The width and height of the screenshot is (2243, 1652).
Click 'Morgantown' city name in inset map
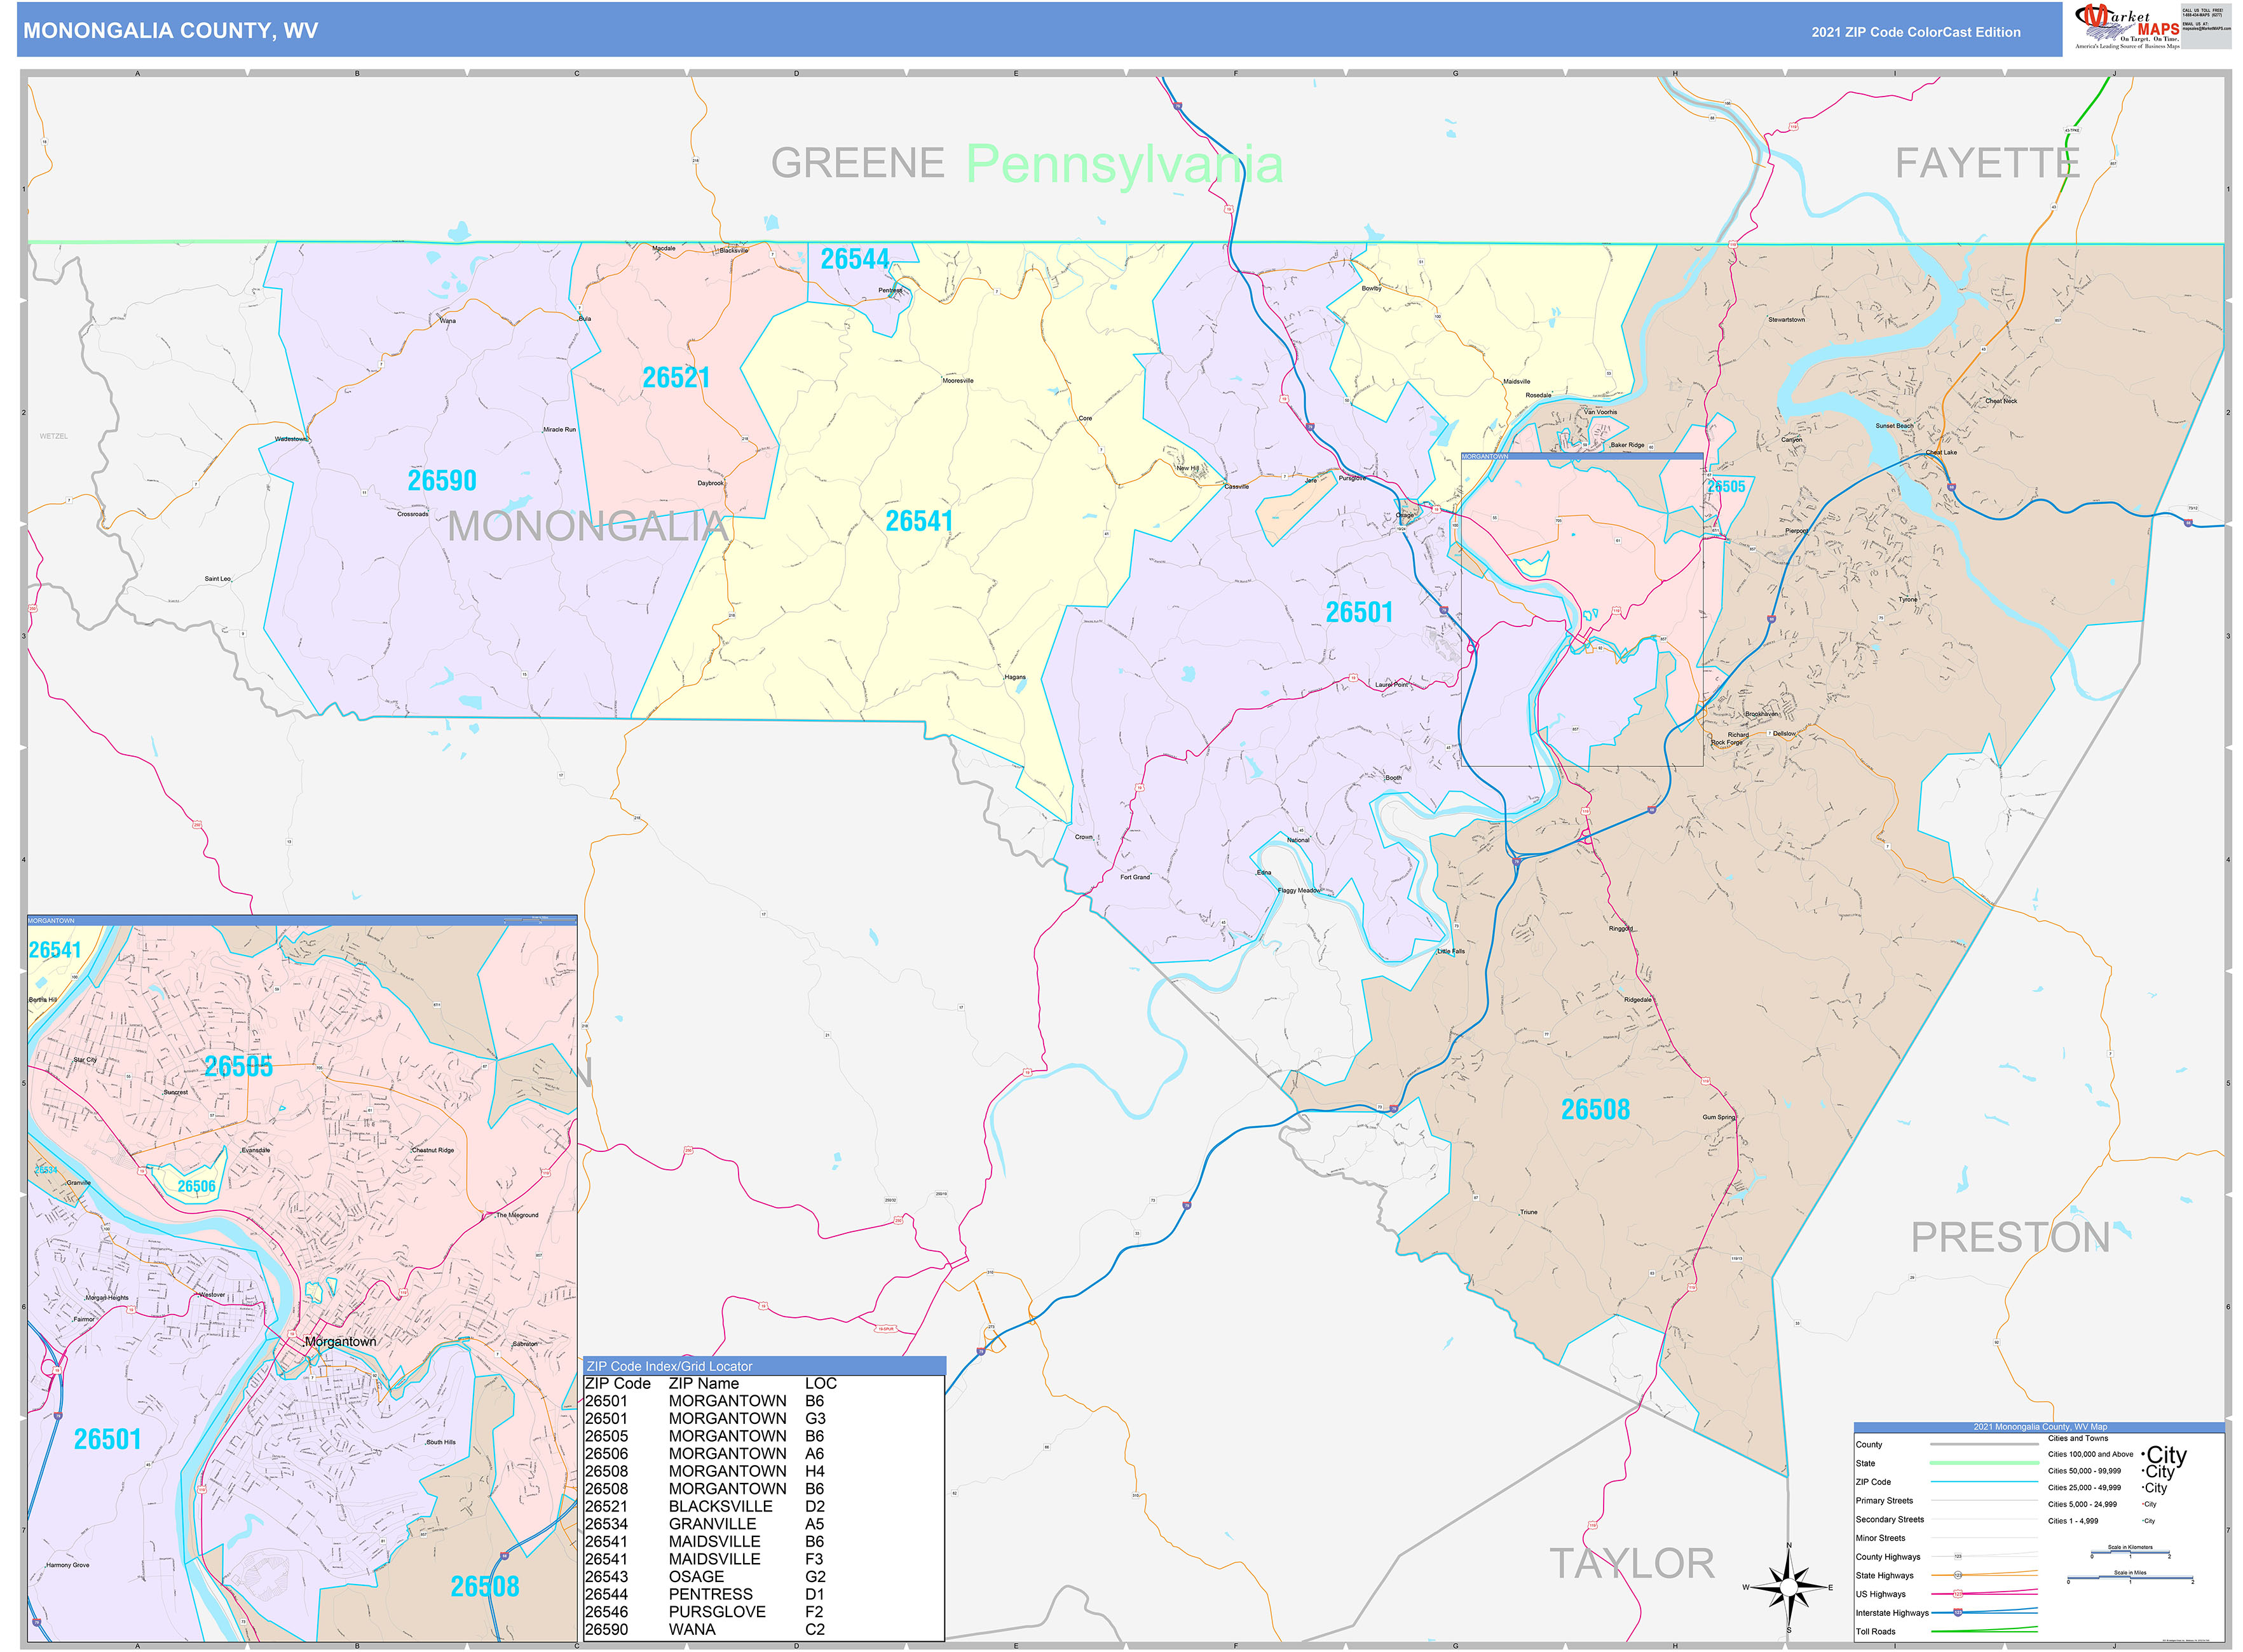tap(340, 1341)
